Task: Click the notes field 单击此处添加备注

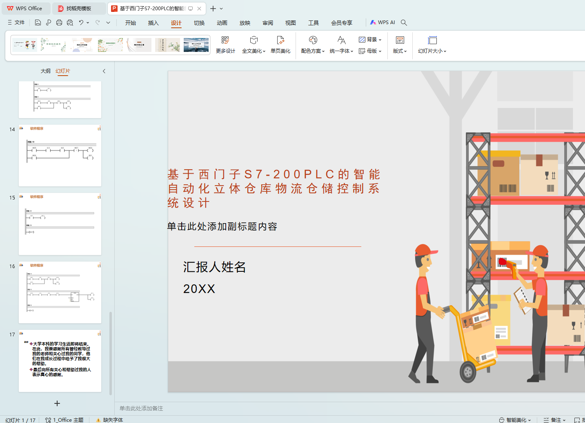Action: pos(141,408)
